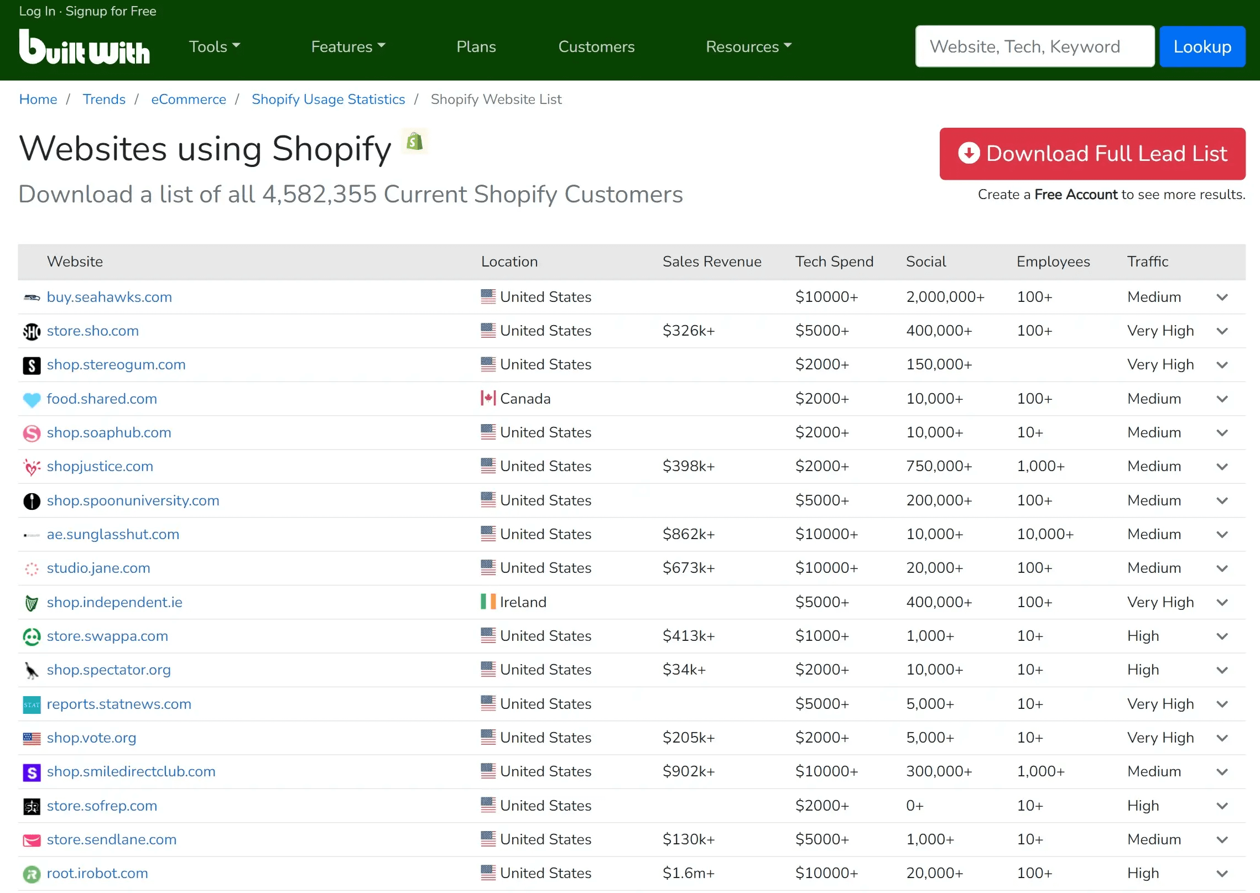
Task: Go to the Plans page
Action: pos(476,46)
